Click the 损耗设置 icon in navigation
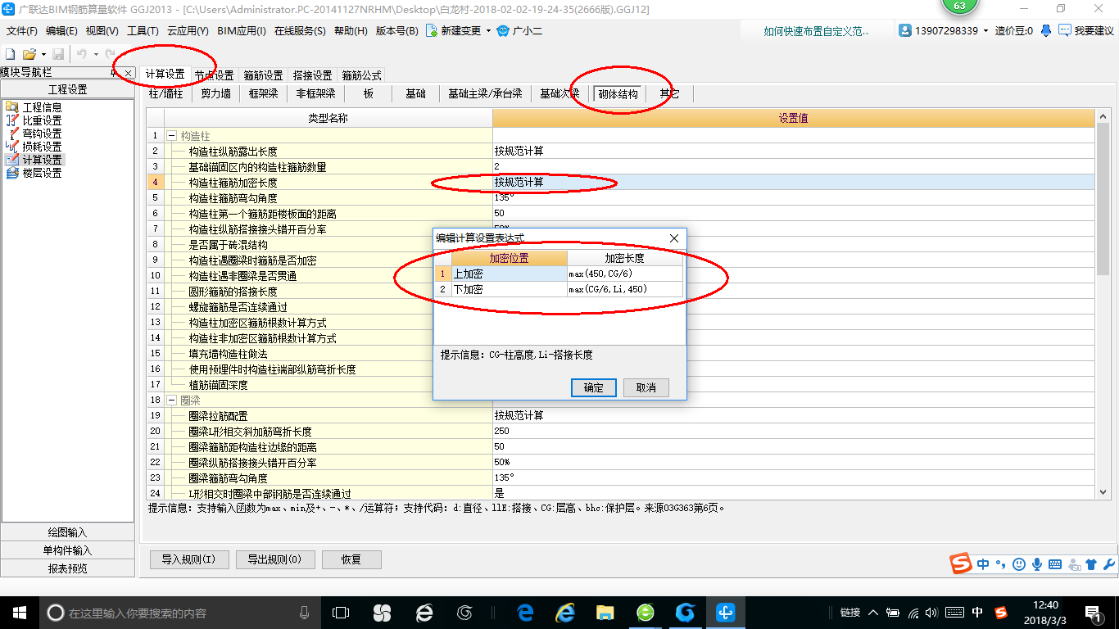This screenshot has width=1119, height=629. pyautogui.click(x=11, y=147)
